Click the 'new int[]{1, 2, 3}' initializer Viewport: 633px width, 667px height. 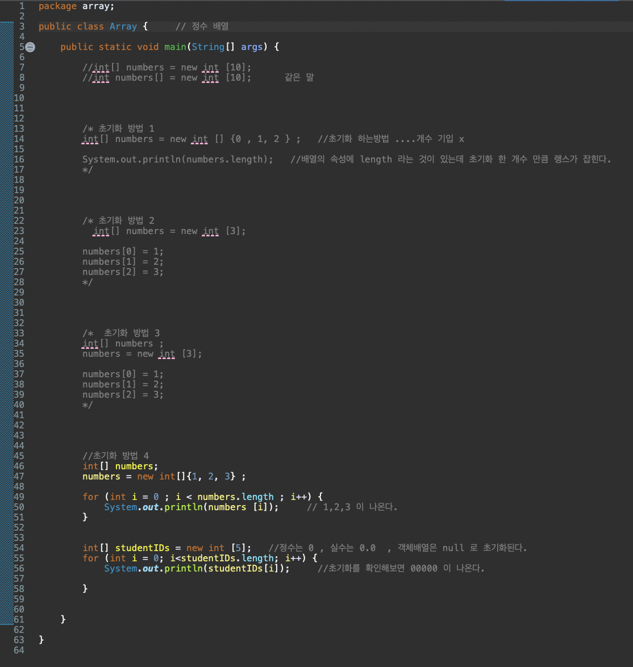coord(186,477)
